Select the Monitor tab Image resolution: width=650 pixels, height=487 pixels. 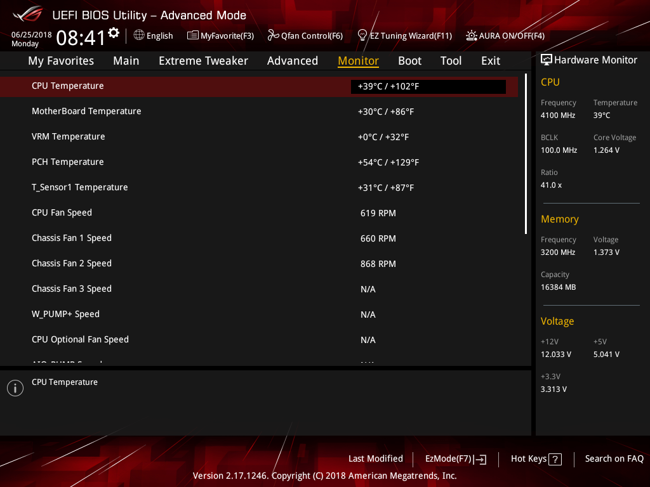[x=358, y=61]
